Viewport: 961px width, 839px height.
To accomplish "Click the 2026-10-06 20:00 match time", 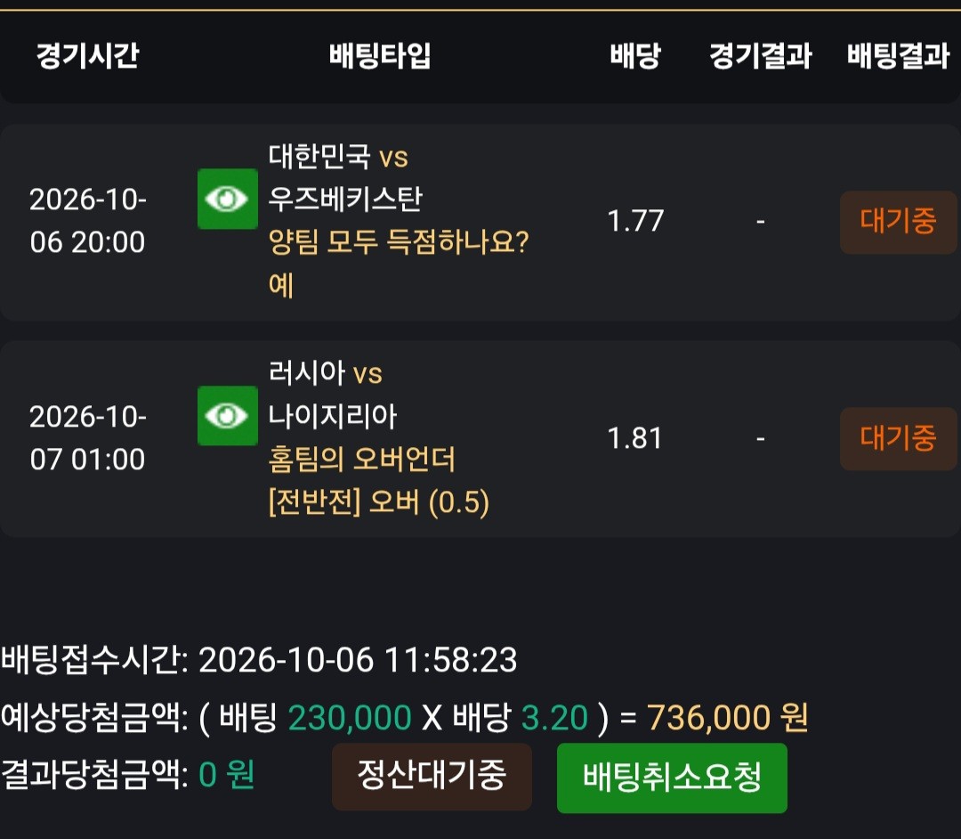I will 87,221.
